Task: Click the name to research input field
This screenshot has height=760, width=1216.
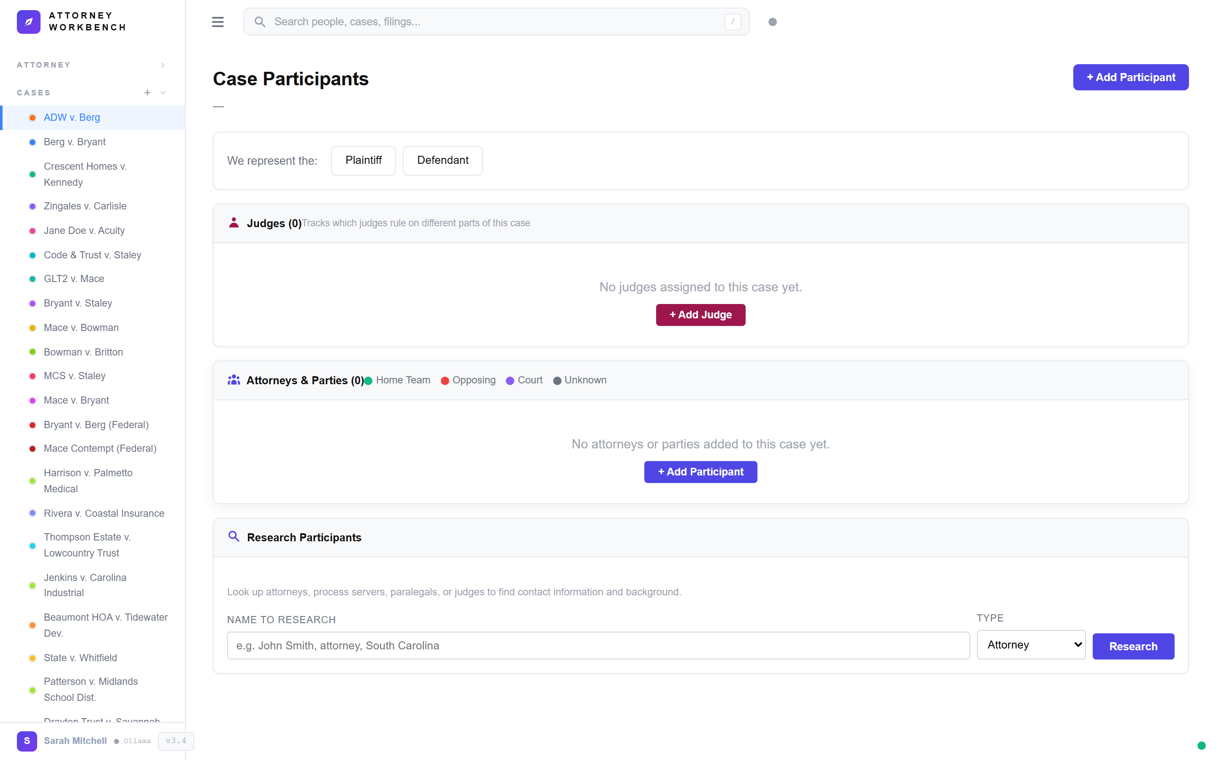Action: [x=598, y=646]
